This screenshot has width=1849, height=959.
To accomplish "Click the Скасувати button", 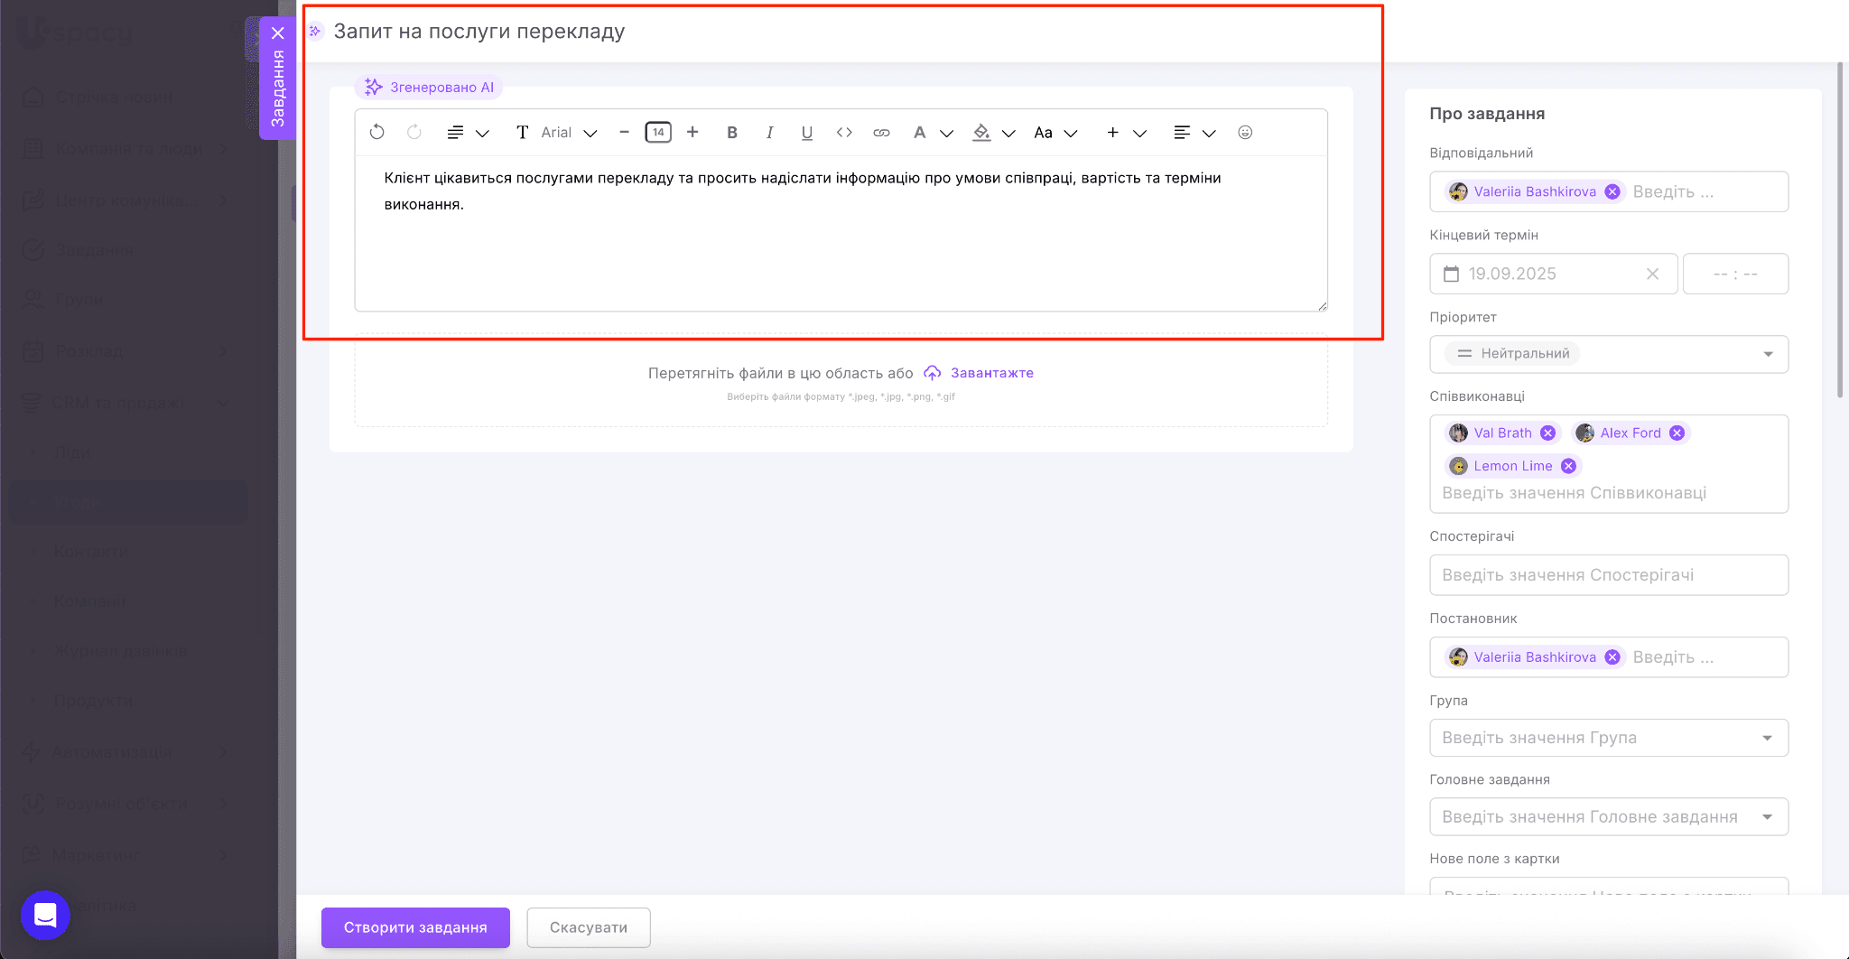I will pos(589,927).
